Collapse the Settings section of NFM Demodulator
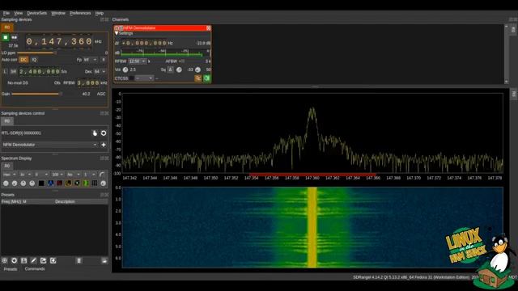 pyautogui.click(x=117, y=33)
